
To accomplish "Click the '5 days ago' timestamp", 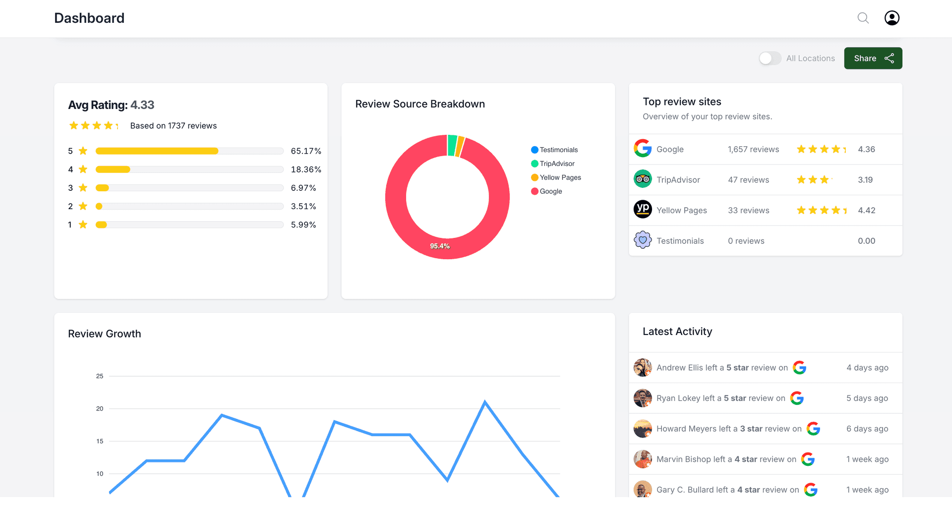I will (867, 398).
